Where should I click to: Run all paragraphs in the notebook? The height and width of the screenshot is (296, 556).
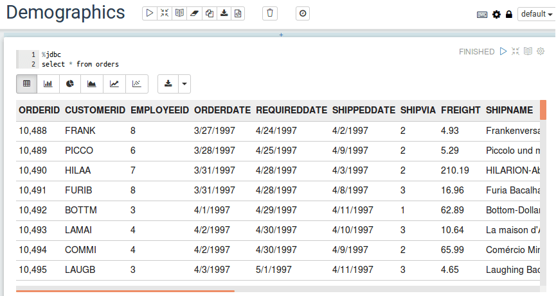[150, 13]
